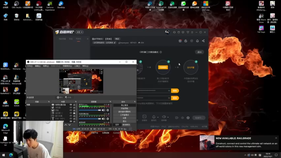The height and width of the screenshot is (158, 281).
Task: Toggle visibility eye of 视频采集设备 source
Action: [x=71, y=105]
